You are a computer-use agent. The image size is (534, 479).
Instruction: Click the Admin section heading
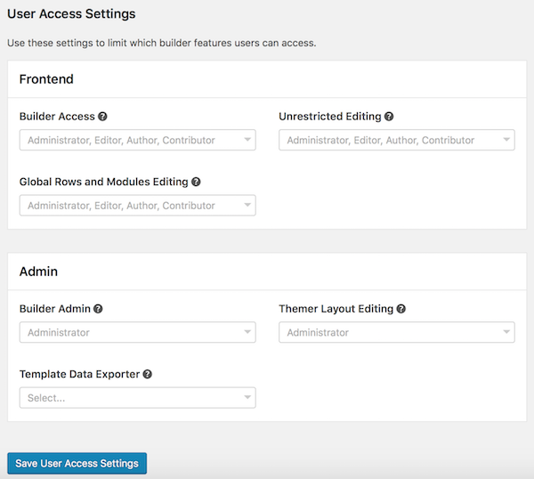38,272
